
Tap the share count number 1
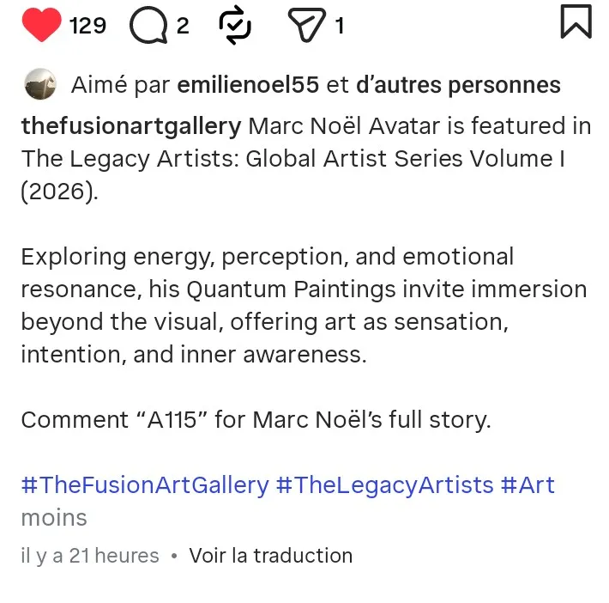pyautogui.click(x=340, y=26)
